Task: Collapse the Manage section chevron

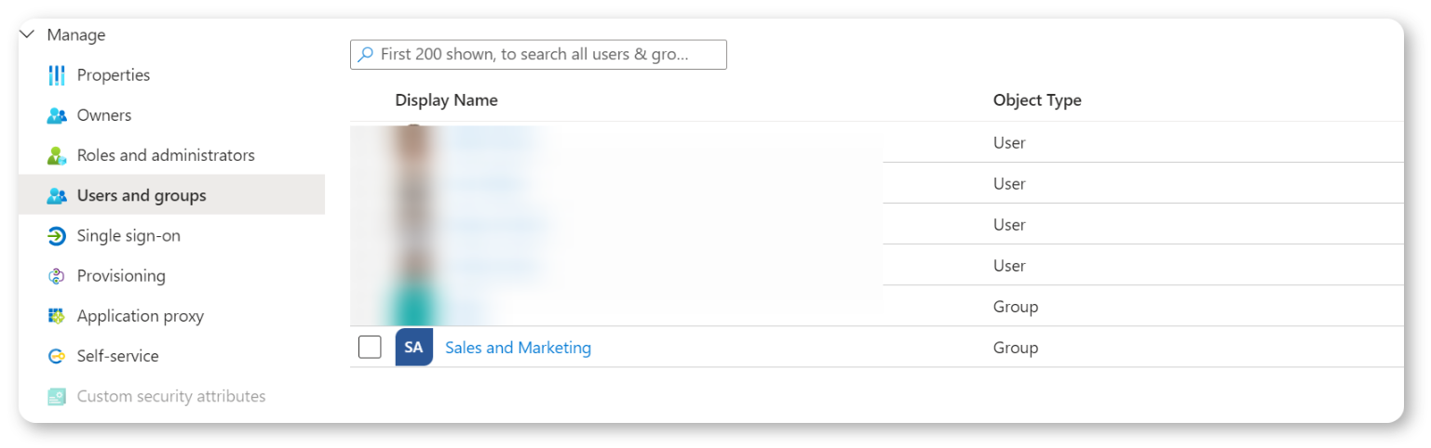Action: tap(28, 35)
